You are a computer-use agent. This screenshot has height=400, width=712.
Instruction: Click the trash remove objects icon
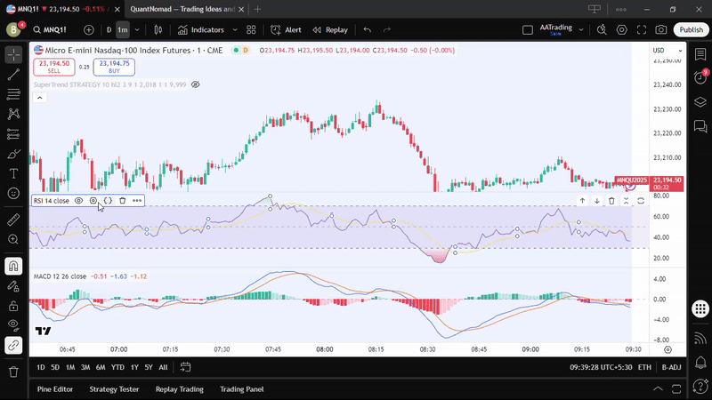[13, 372]
